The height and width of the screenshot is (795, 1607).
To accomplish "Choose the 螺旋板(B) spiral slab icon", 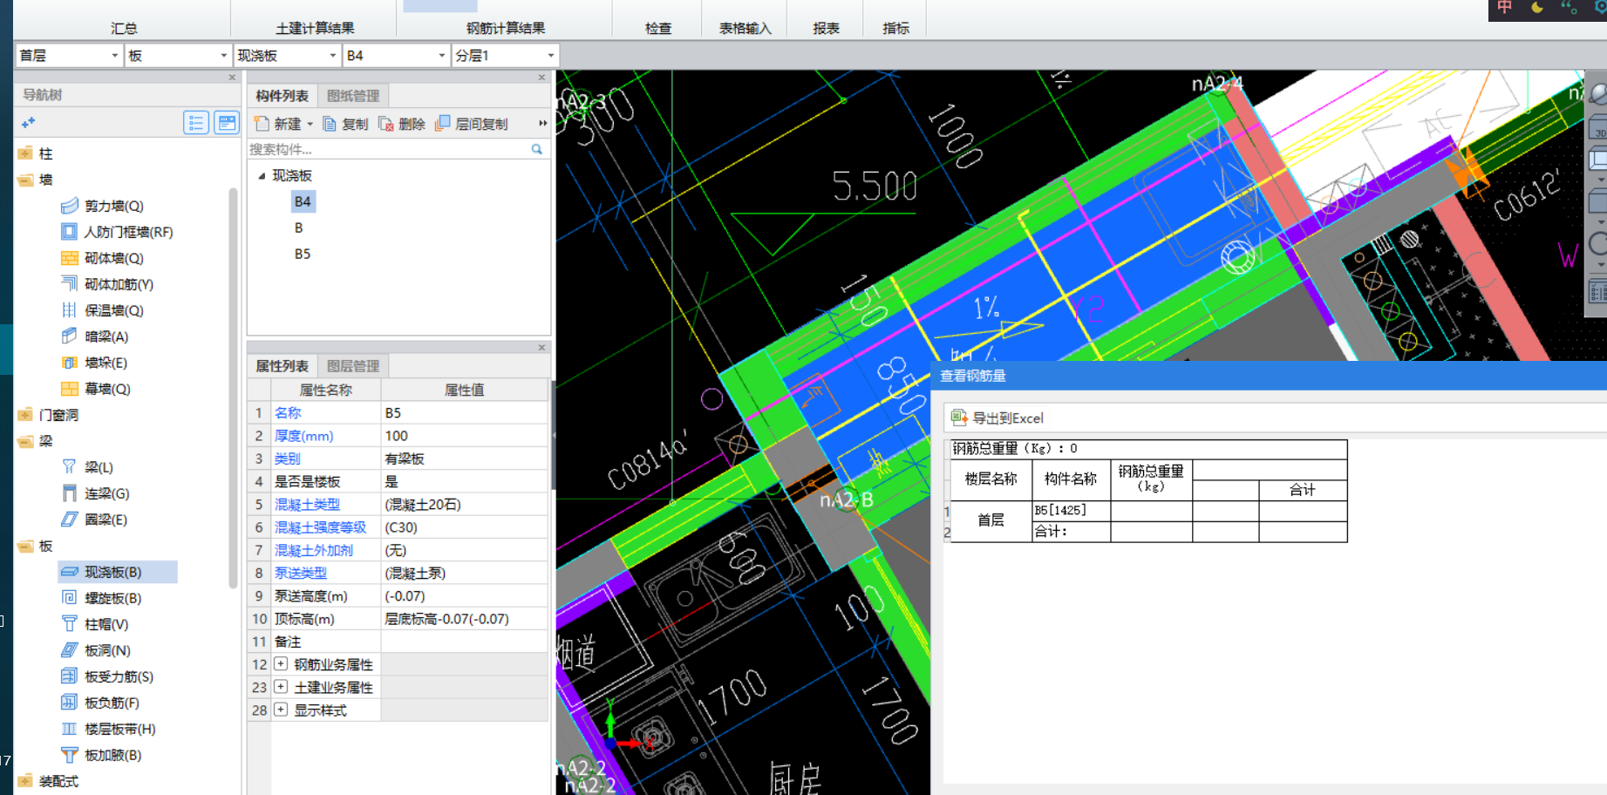I will 69,598.
